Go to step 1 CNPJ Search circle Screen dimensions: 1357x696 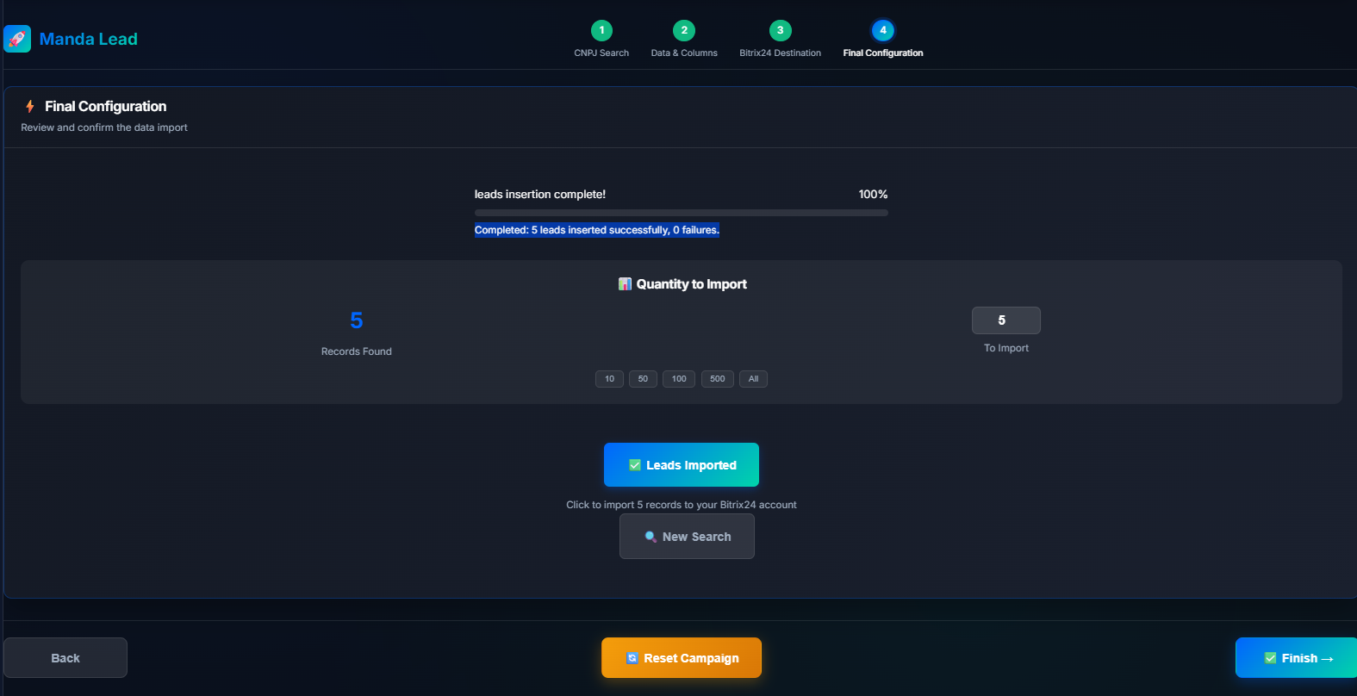(x=601, y=30)
